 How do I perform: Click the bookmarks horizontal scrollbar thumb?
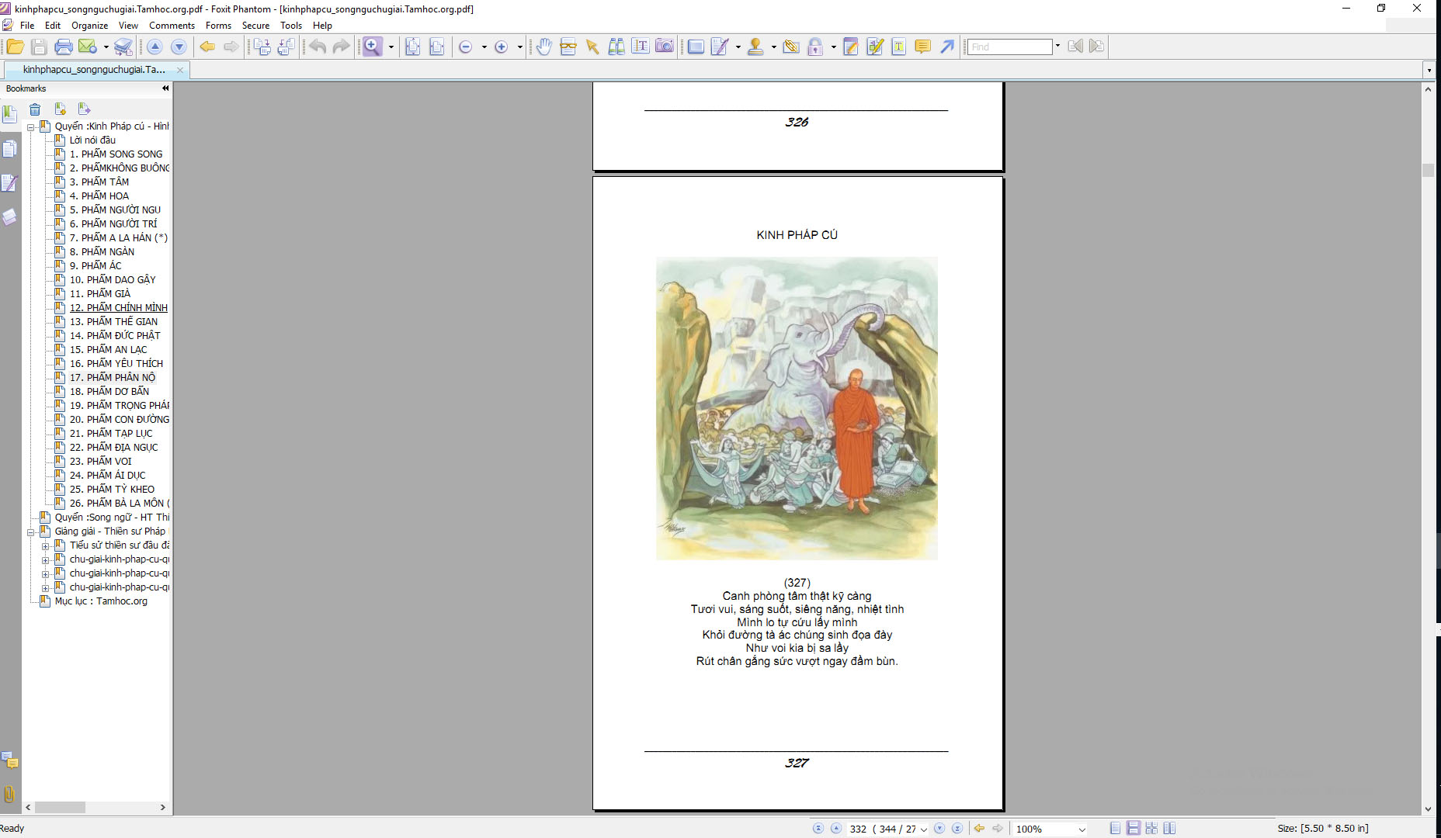click(60, 808)
